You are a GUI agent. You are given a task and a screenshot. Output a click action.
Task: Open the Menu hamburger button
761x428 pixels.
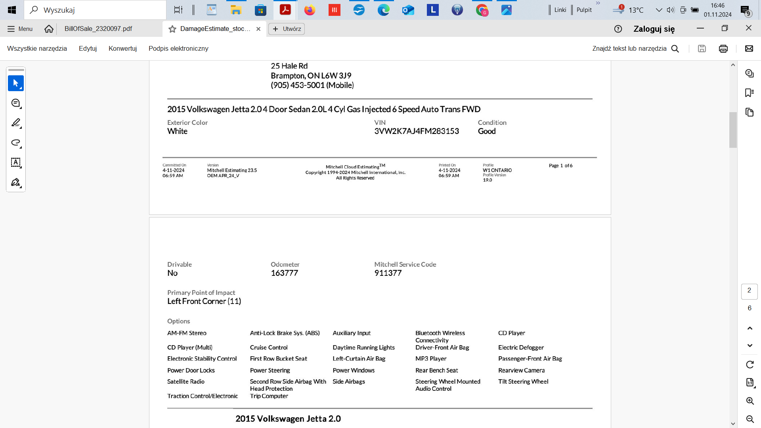point(20,29)
